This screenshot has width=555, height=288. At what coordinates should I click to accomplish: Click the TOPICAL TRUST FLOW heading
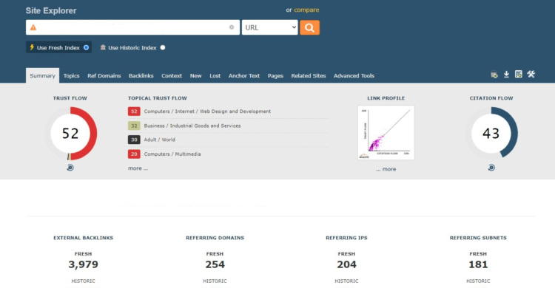pyautogui.click(x=158, y=98)
